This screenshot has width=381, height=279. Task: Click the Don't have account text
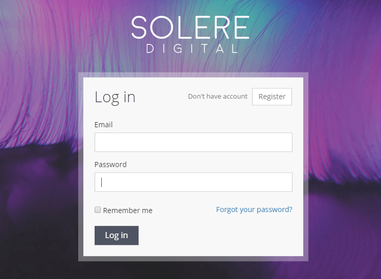(218, 97)
